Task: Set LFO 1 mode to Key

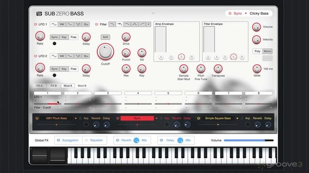Action: pos(64,37)
